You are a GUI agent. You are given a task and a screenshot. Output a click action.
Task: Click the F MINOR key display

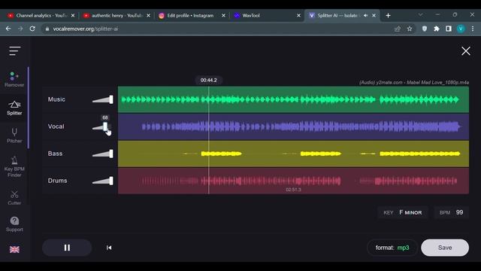[403, 212]
